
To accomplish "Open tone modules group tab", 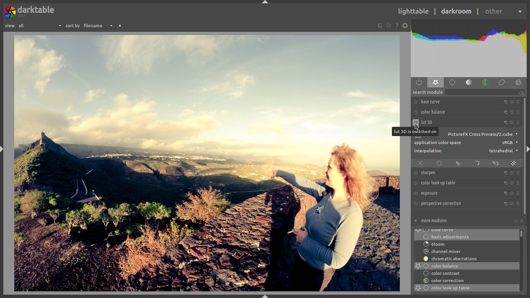I will 469,82.
